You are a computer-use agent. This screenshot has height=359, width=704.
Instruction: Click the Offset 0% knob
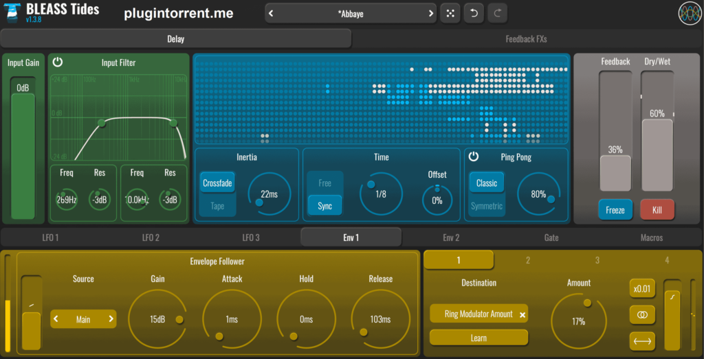(x=437, y=200)
